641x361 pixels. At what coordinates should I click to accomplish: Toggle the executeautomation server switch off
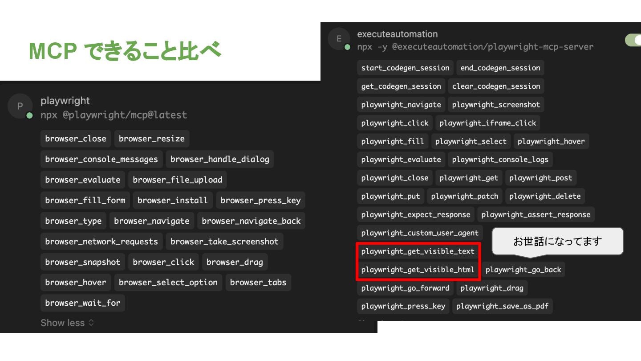[x=633, y=40]
